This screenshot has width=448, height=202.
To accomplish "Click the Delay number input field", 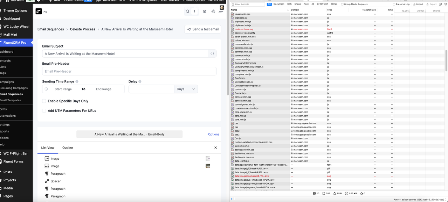I will pos(151,89).
